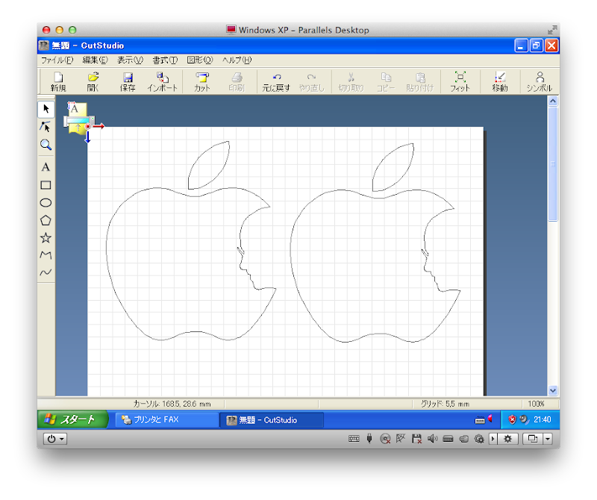
Task: Click the スタート Start button
Action: 72,419
